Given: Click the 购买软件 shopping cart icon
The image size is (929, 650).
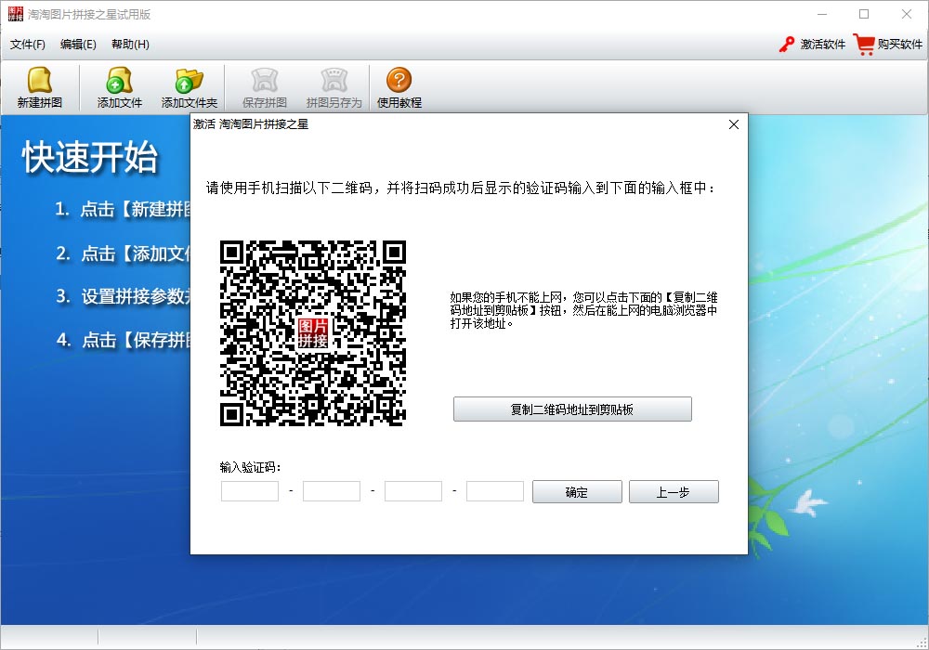Looking at the screenshot, I should coord(864,45).
